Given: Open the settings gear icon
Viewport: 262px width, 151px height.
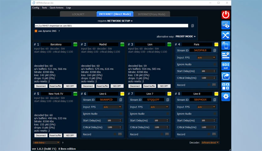Looking at the screenshot, I should tap(226, 96).
